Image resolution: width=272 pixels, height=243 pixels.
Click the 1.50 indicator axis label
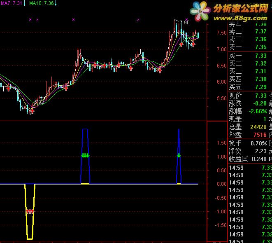tap(222, 143)
